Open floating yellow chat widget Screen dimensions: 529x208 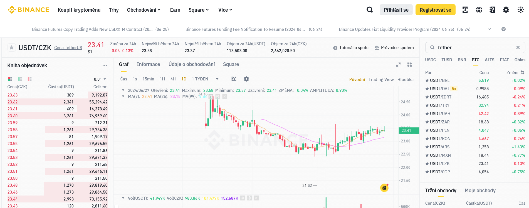pyautogui.click(x=384, y=188)
